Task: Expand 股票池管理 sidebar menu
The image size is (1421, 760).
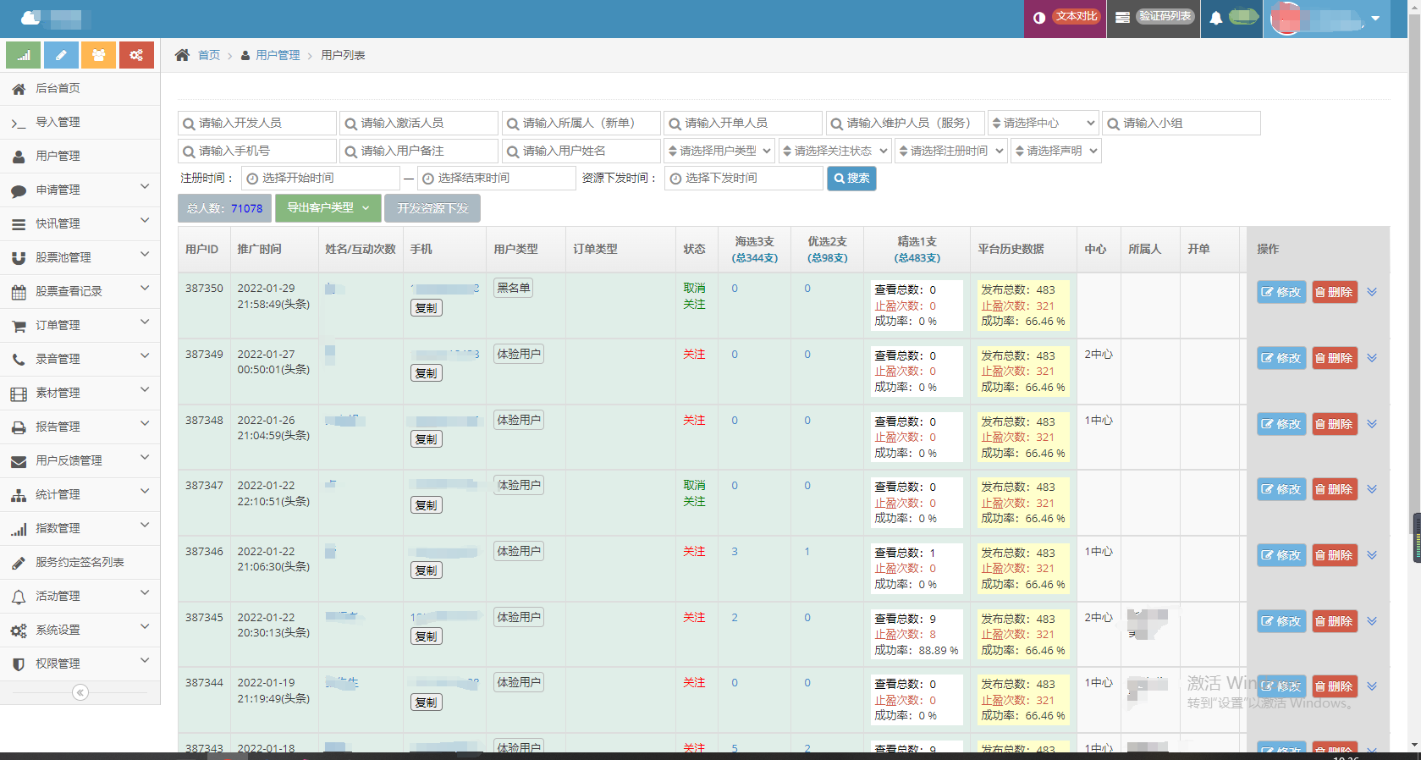Action: click(x=80, y=257)
